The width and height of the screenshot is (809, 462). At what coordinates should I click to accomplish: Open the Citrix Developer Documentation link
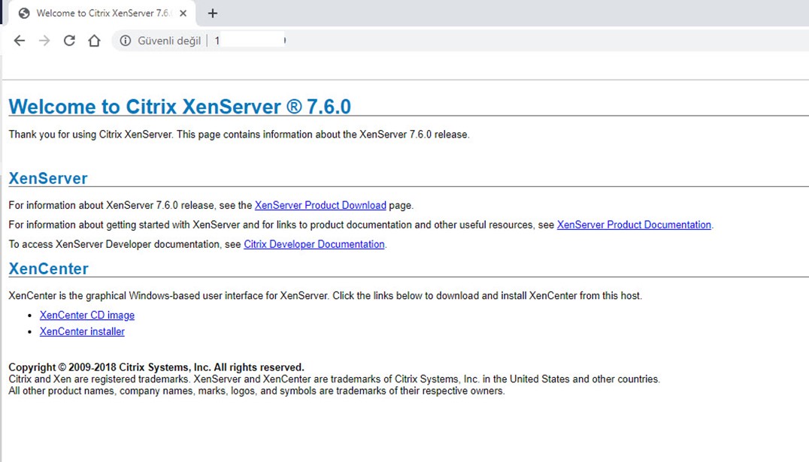(x=314, y=244)
